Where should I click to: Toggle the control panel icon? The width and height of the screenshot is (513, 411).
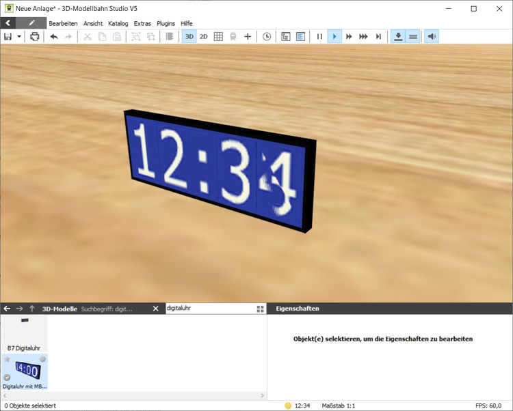tap(300, 37)
